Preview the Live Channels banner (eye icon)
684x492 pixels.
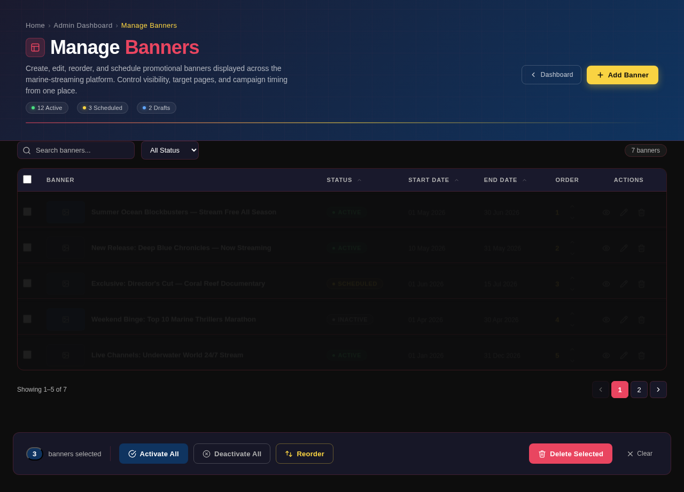(x=606, y=355)
